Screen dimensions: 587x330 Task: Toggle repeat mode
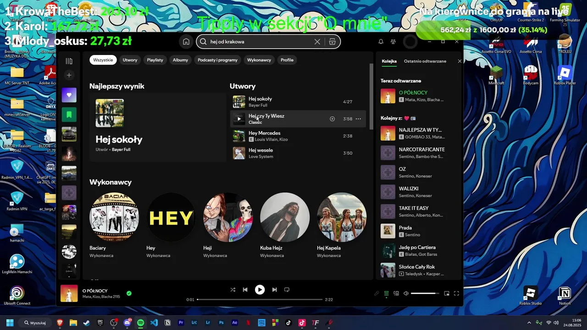pyautogui.click(x=287, y=290)
